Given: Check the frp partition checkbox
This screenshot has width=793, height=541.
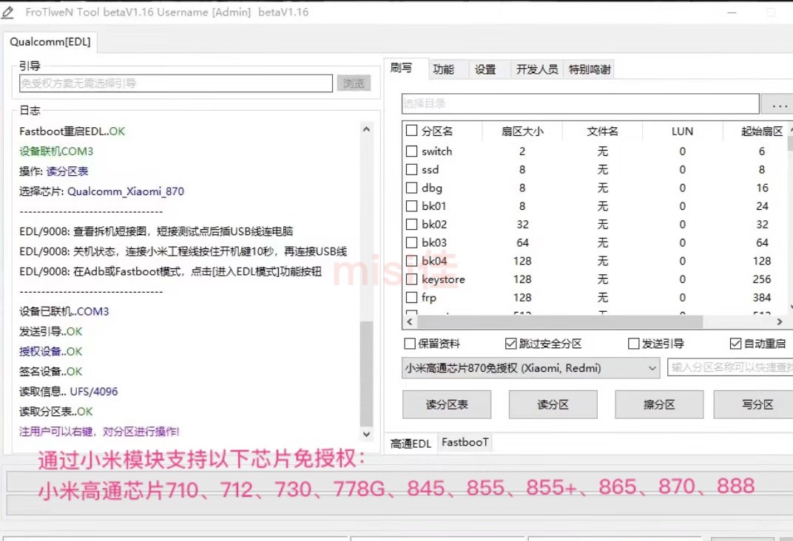Looking at the screenshot, I should click(x=412, y=297).
